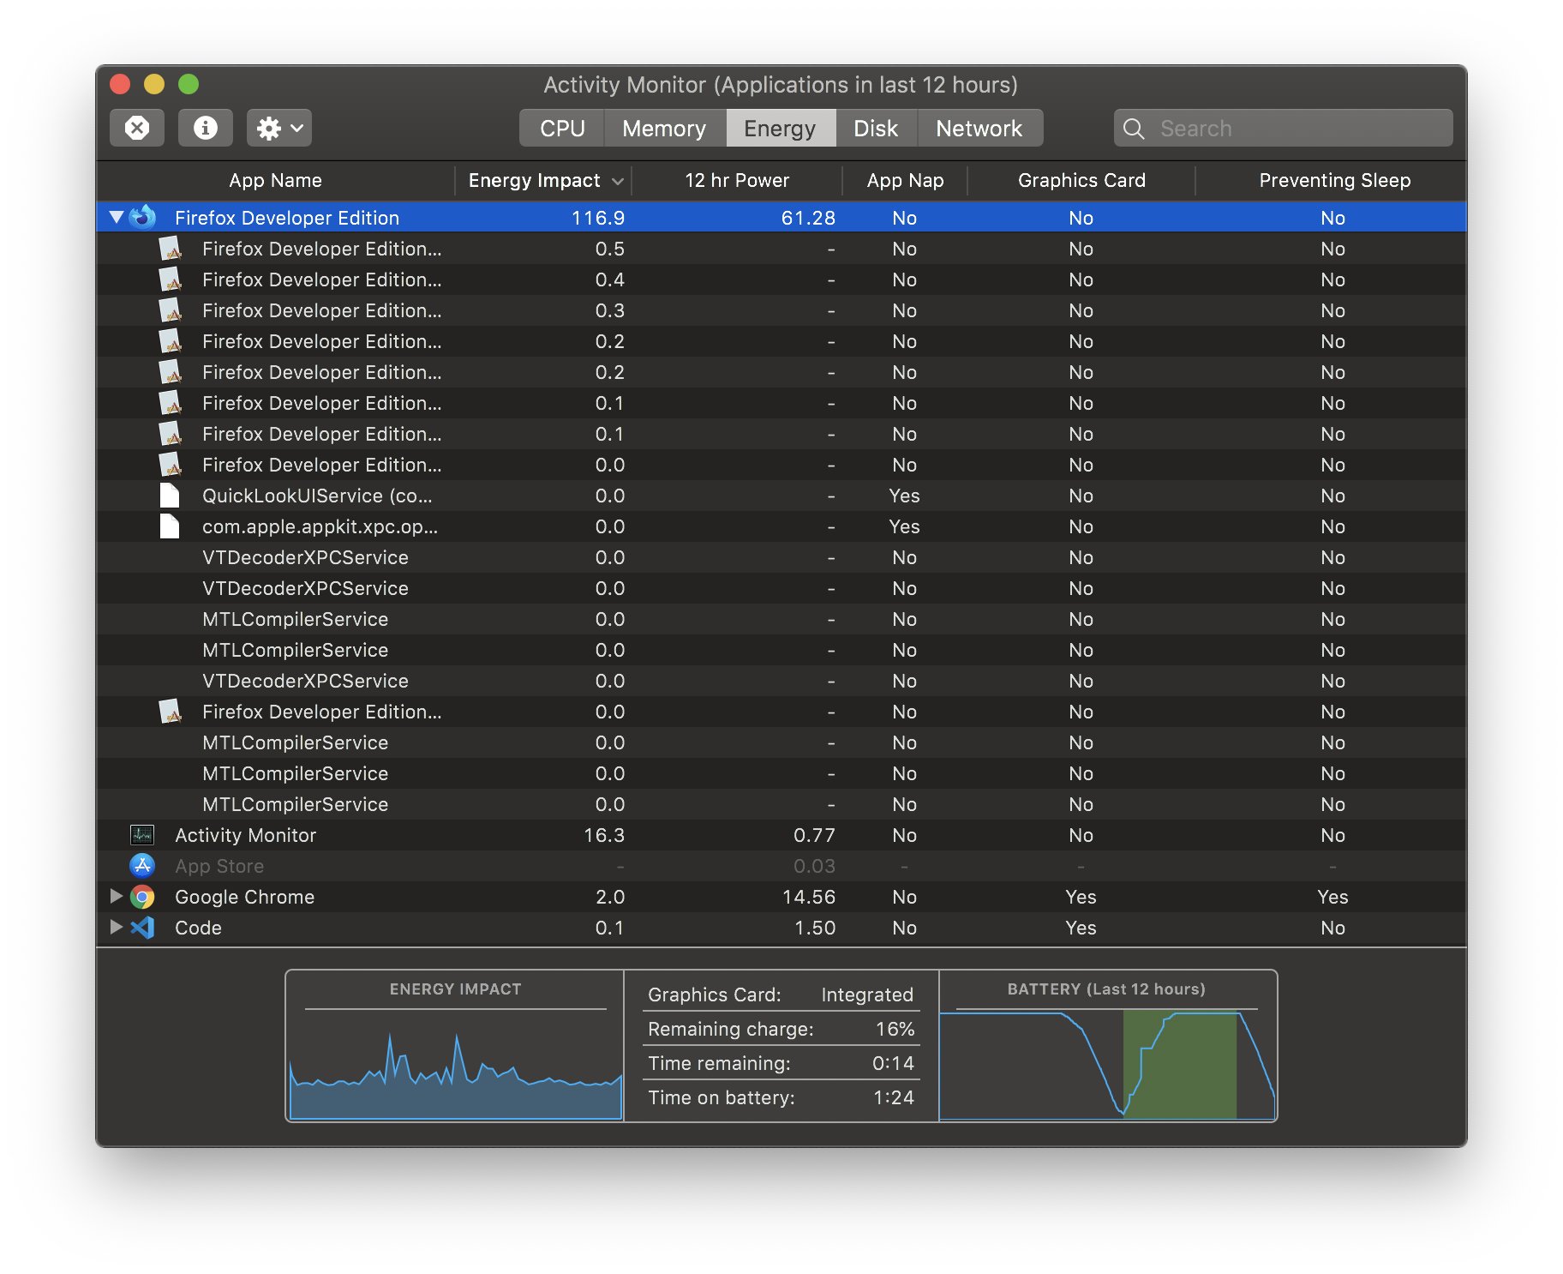Click the Remaining charge 16% value
The width and height of the screenshot is (1563, 1274).
[x=895, y=1029]
